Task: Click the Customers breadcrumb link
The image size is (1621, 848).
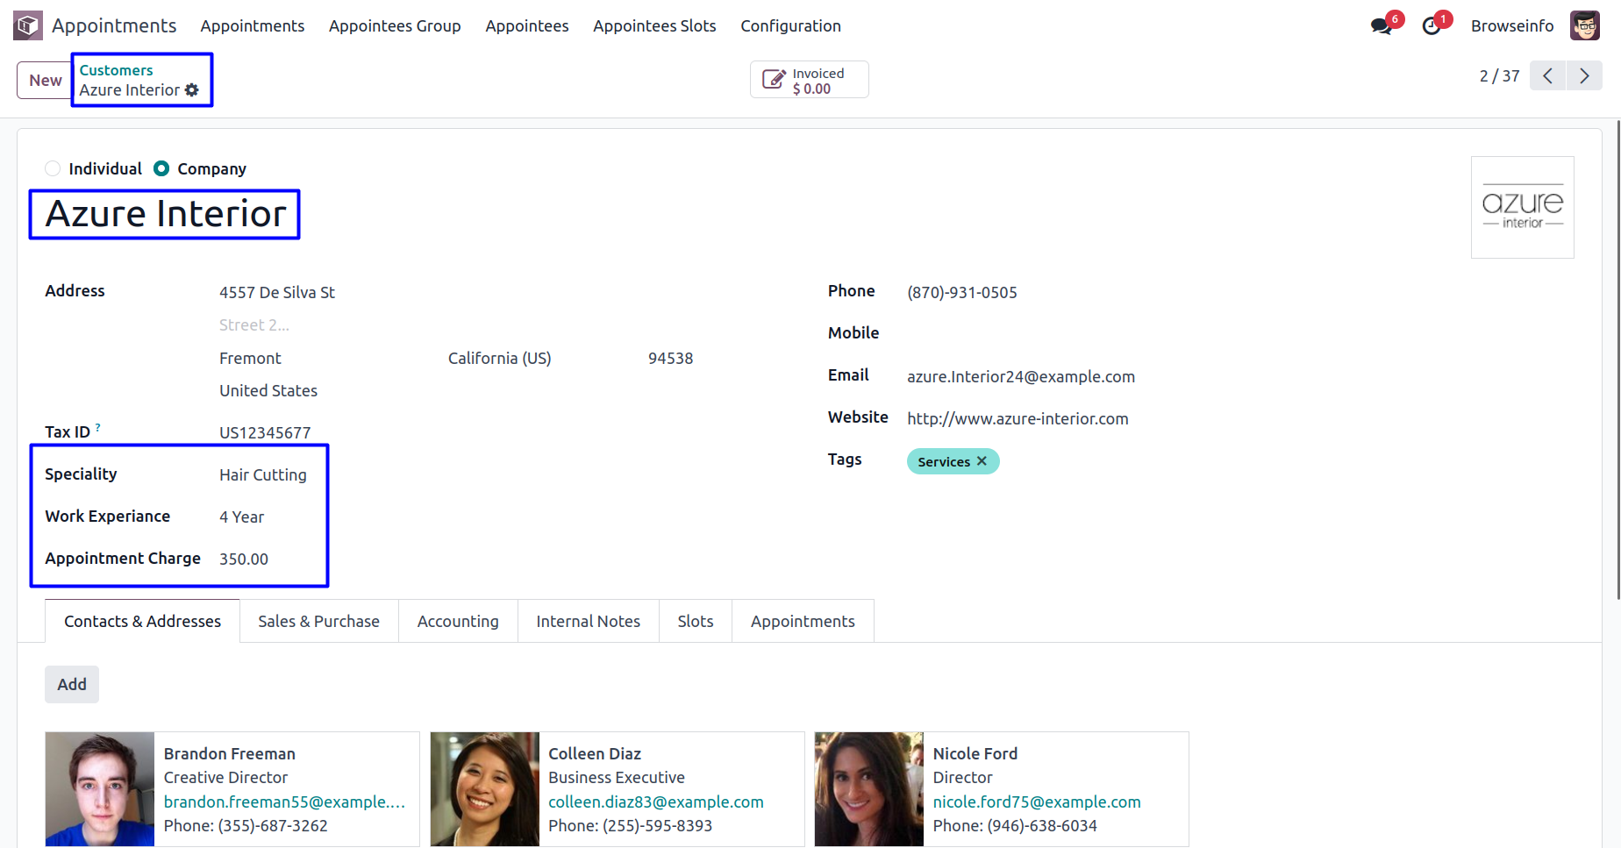Action: pos(116,70)
